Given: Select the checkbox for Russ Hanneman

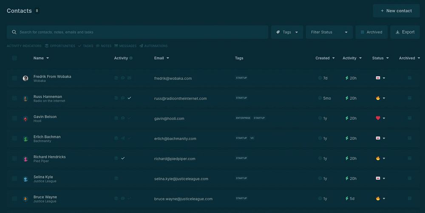Looking at the screenshot, I should [14, 98].
